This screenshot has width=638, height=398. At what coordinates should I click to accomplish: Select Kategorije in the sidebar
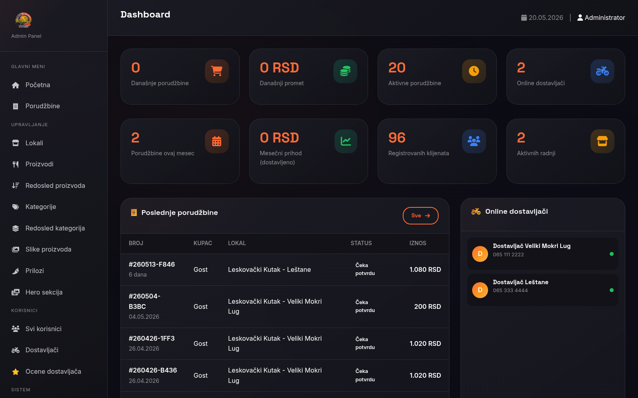click(53, 207)
